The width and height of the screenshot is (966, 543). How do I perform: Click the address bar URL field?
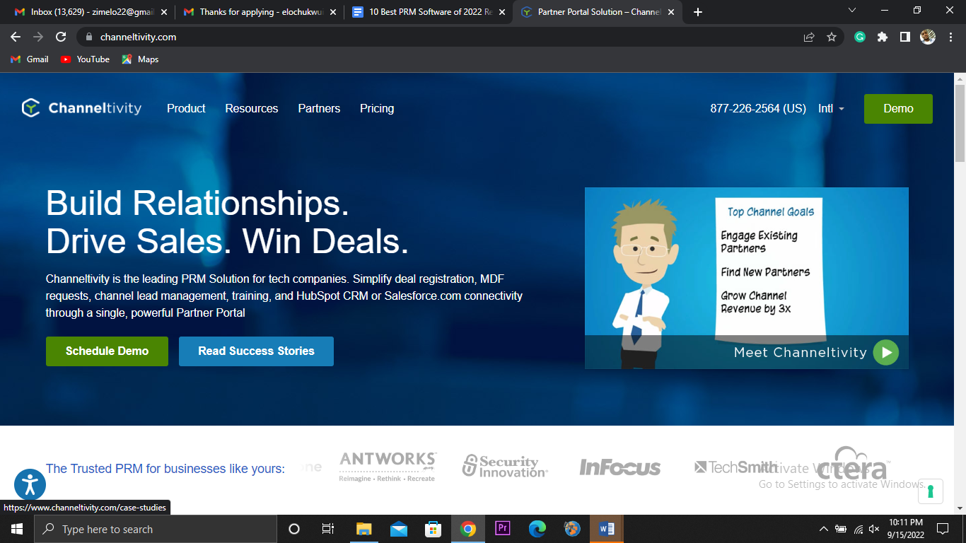click(x=446, y=37)
